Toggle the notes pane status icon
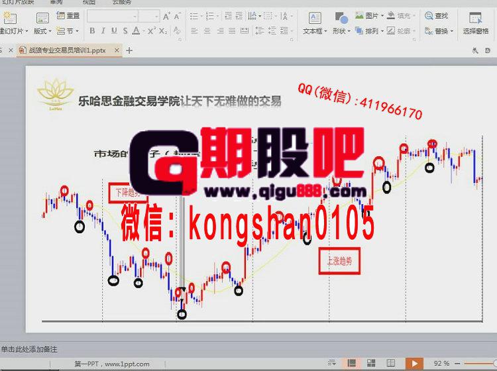The image size is (497, 371). click(x=331, y=363)
